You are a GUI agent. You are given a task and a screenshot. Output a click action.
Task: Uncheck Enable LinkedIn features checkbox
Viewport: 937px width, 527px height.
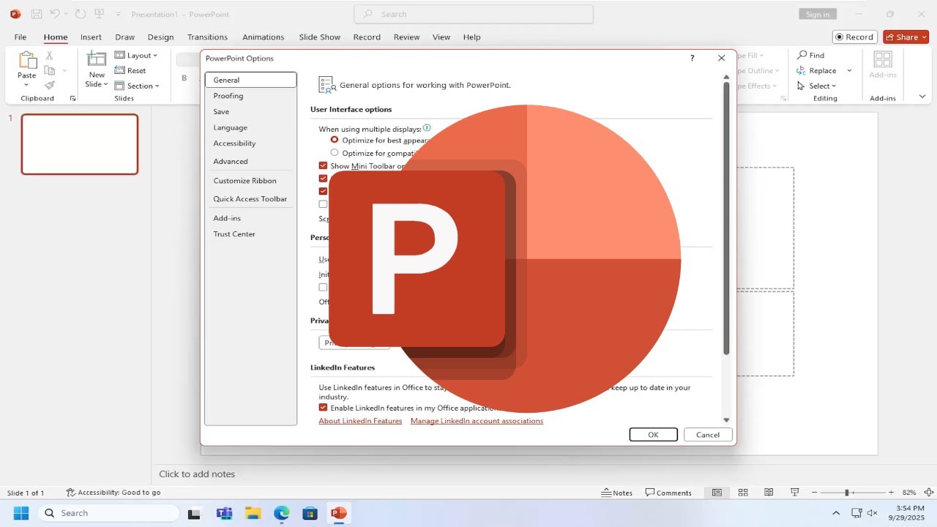(323, 408)
